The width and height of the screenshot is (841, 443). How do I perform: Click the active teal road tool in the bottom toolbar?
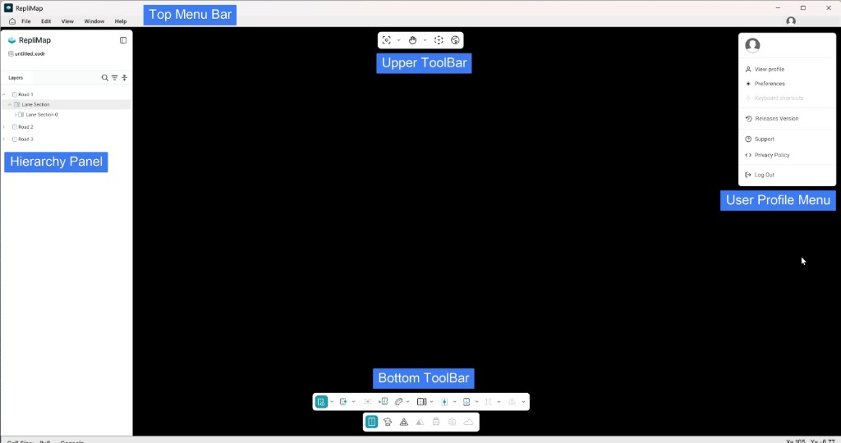pos(321,402)
